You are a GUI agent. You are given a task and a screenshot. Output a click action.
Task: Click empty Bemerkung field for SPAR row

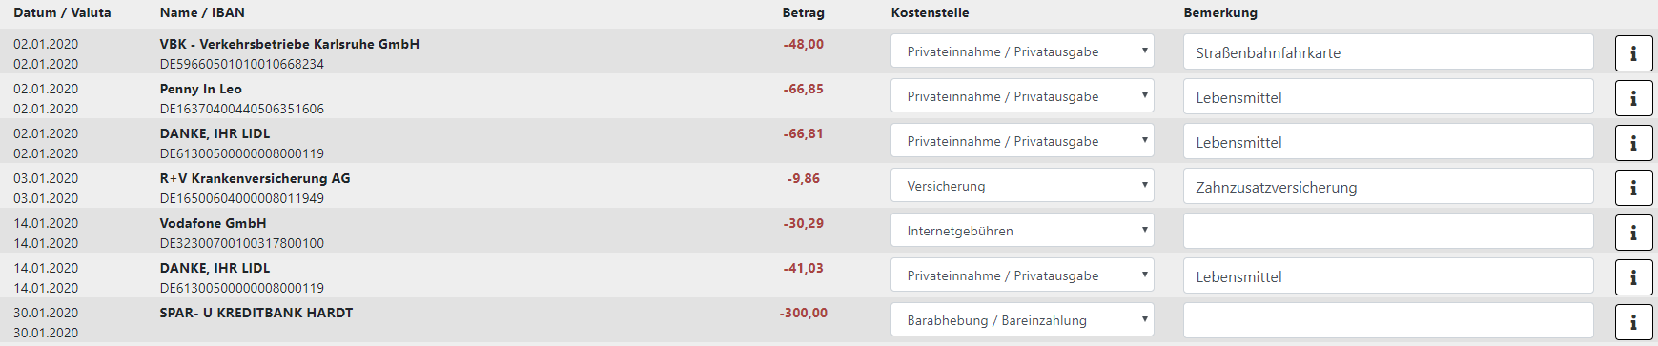[1388, 321]
